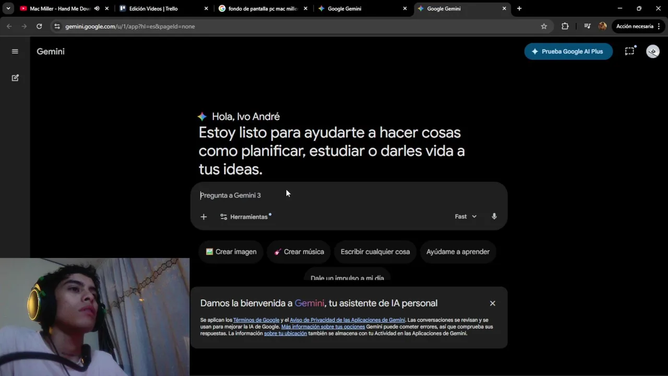Screen dimensions: 668x376
Task: Close the inactive Google Gemini tab
Action: [x=404, y=8]
